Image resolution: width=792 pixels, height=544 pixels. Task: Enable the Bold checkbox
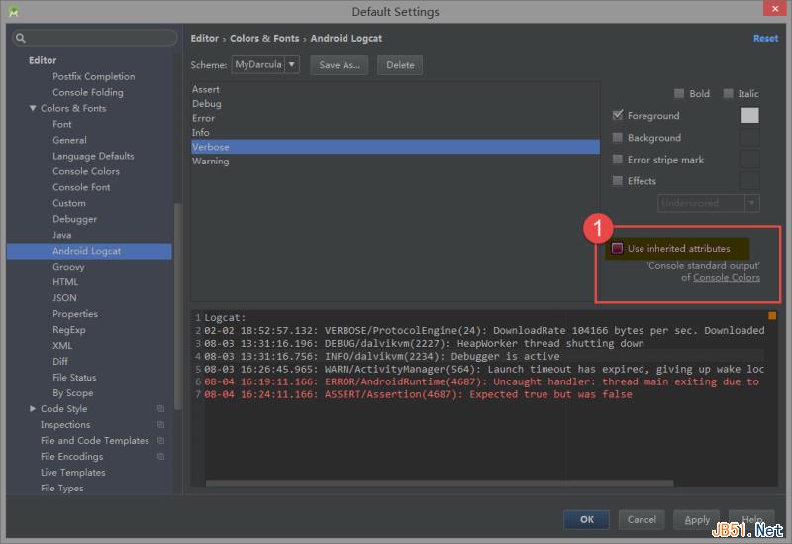pos(679,94)
